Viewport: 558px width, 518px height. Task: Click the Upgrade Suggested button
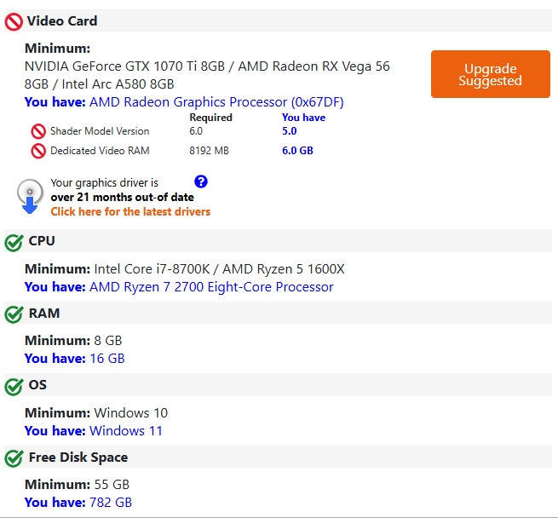(491, 74)
